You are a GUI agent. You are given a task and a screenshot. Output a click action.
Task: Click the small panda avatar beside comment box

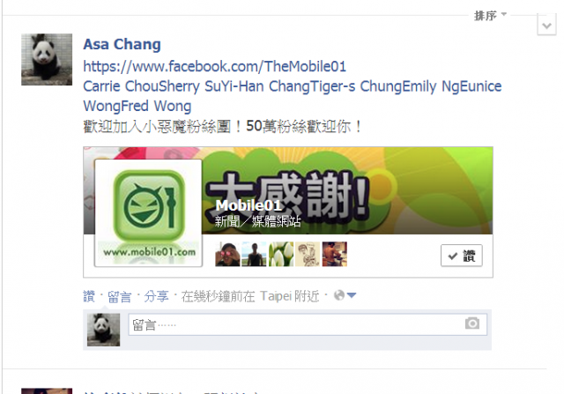pos(104,330)
